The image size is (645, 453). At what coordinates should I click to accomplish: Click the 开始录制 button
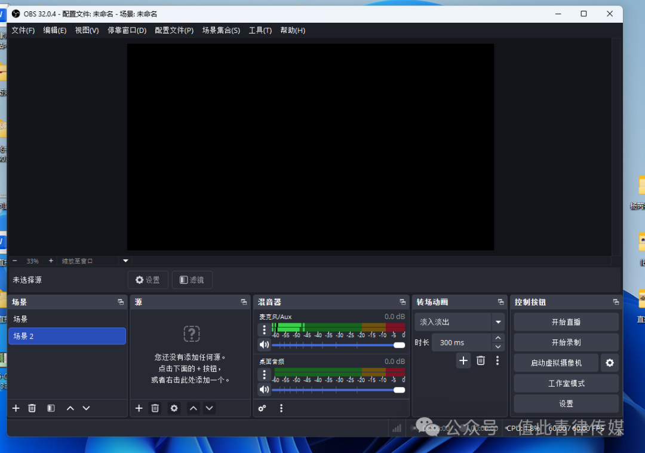point(566,342)
